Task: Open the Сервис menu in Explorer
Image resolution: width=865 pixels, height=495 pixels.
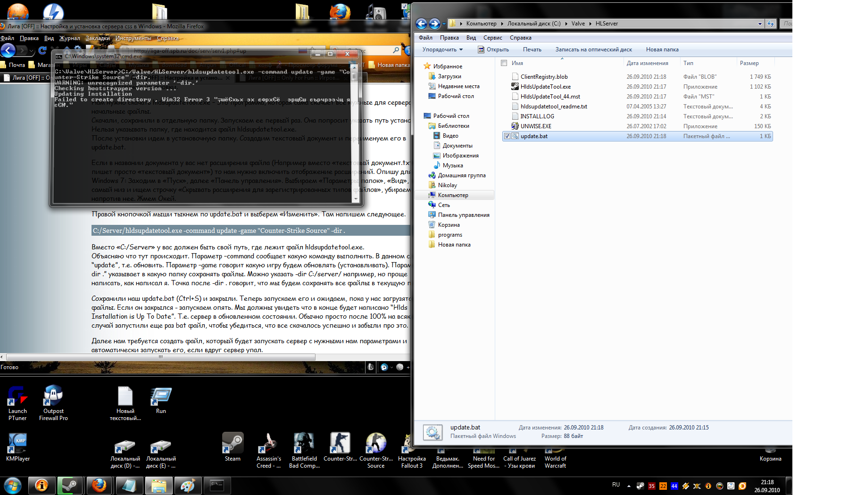Action: (493, 38)
